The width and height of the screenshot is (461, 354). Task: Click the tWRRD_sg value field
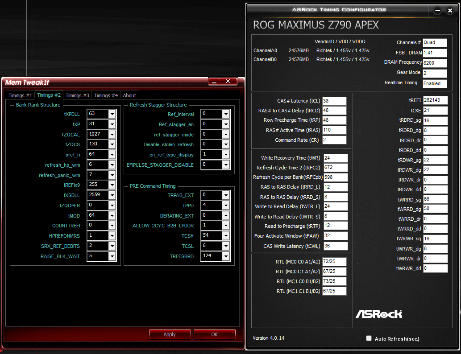[436, 199]
